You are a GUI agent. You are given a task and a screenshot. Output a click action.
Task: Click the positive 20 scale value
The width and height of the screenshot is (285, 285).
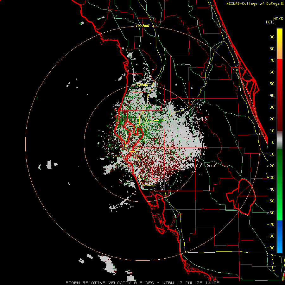[272, 119]
